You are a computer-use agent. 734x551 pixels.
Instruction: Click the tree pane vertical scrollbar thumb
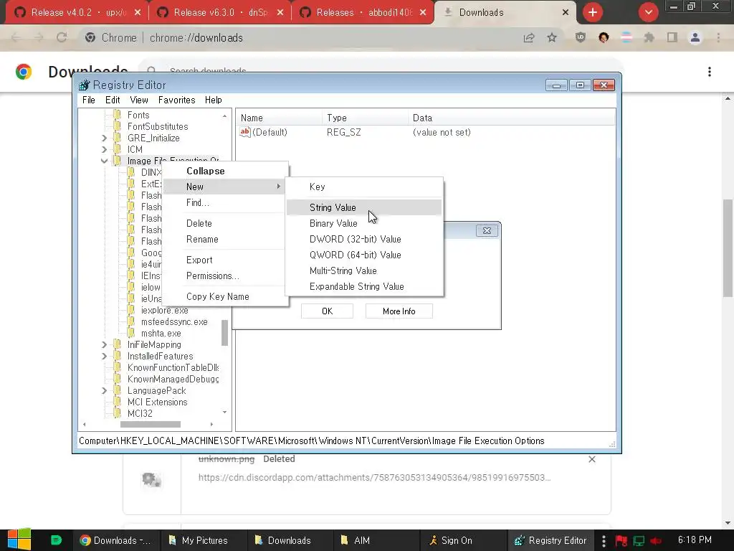pyautogui.click(x=224, y=333)
